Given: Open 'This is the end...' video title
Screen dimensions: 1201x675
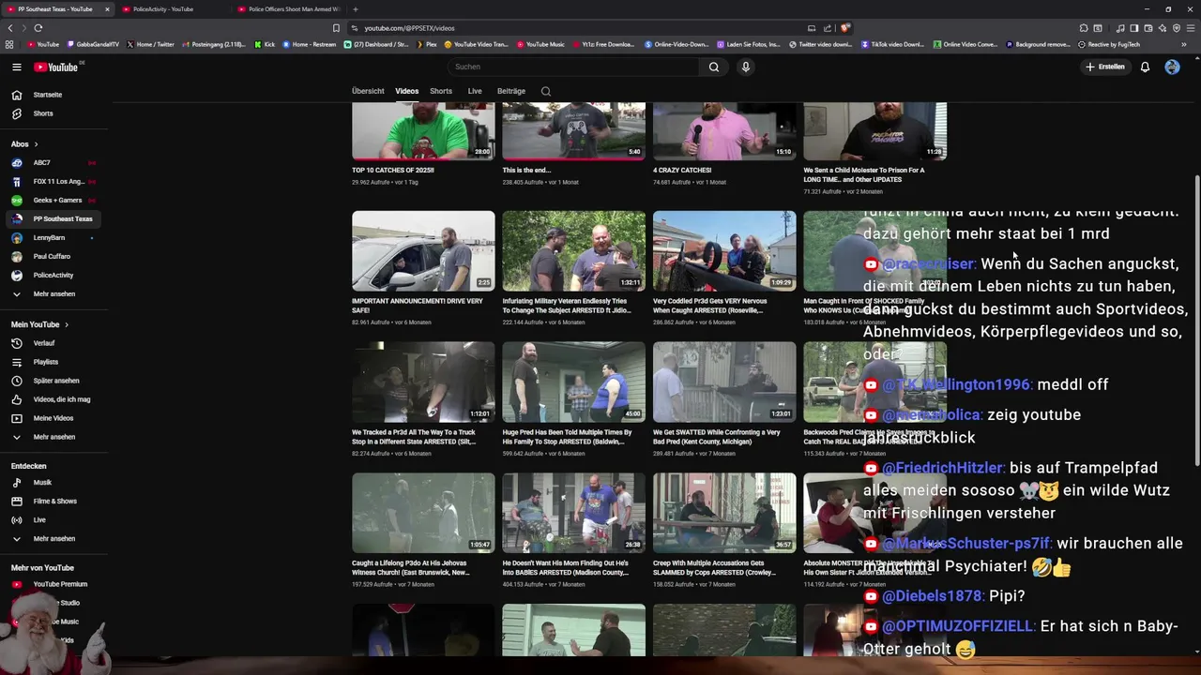Looking at the screenshot, I should (x=524, y=170).
